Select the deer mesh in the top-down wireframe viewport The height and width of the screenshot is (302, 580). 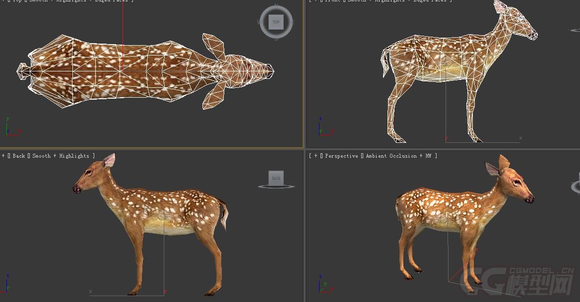pyautogui.click(x=145, y=71)
